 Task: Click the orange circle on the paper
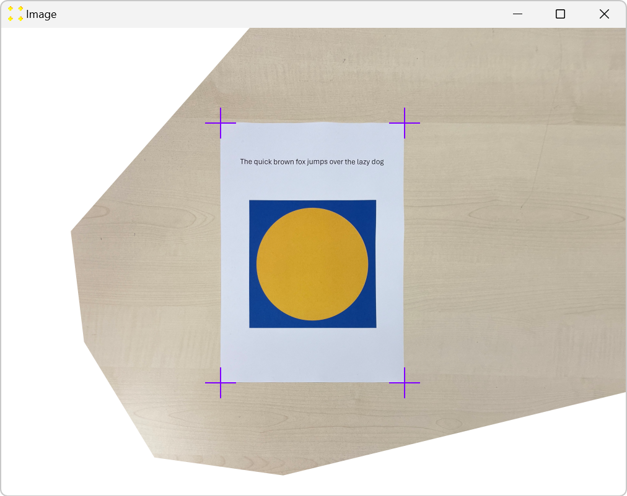coord(312,263)
